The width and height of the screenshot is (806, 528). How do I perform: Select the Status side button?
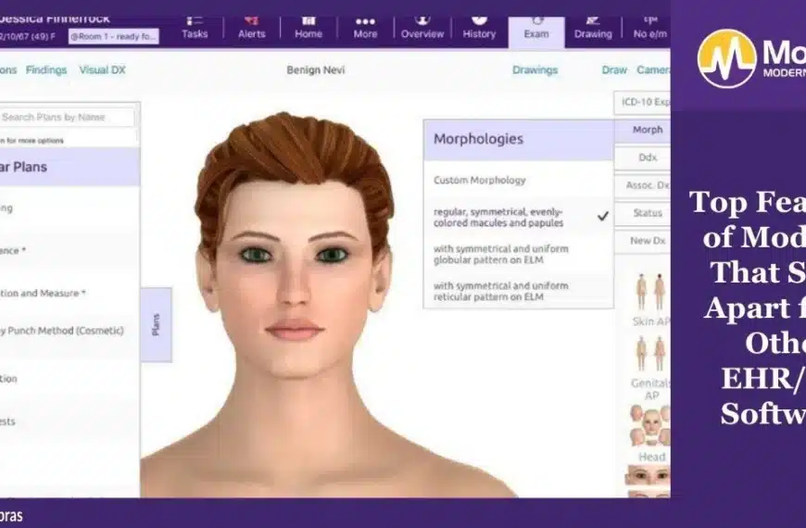pos(643,213)
